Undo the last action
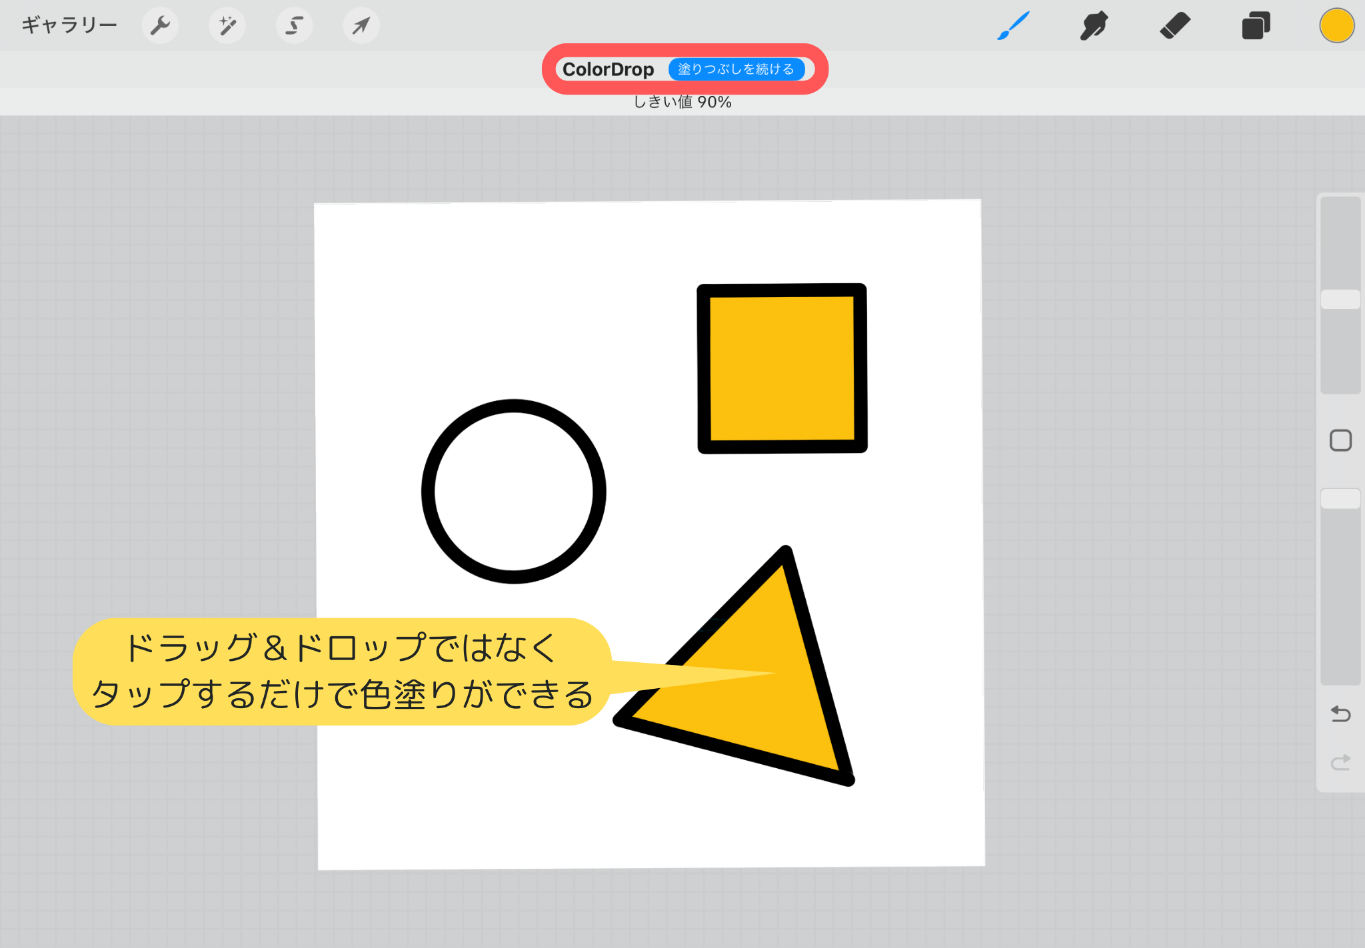 [1340, 714]
